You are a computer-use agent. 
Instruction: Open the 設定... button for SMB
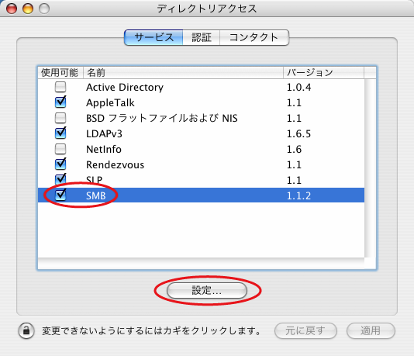click(207, 291)
